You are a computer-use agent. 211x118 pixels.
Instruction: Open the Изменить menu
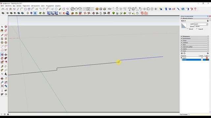(9, 6)
